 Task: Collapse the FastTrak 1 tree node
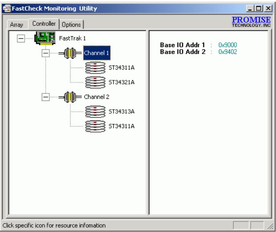click(21, 38)
